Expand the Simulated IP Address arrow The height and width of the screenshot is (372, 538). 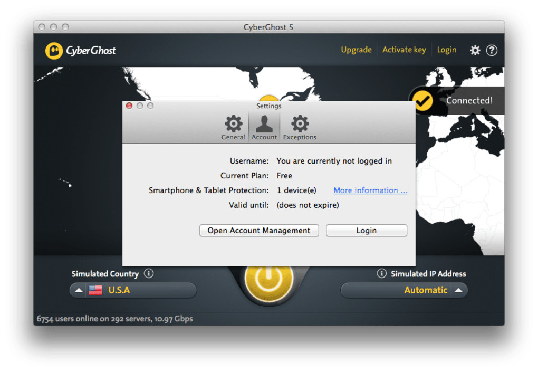(459, 290)
